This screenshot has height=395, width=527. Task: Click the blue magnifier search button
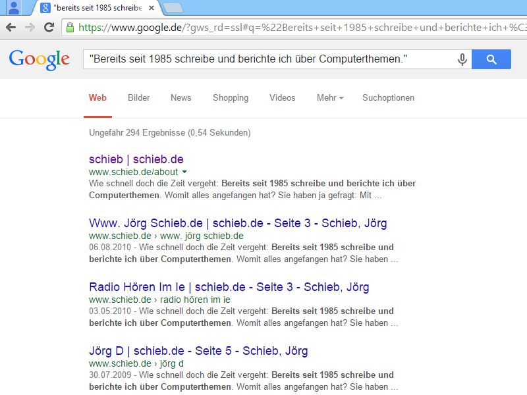491,59
